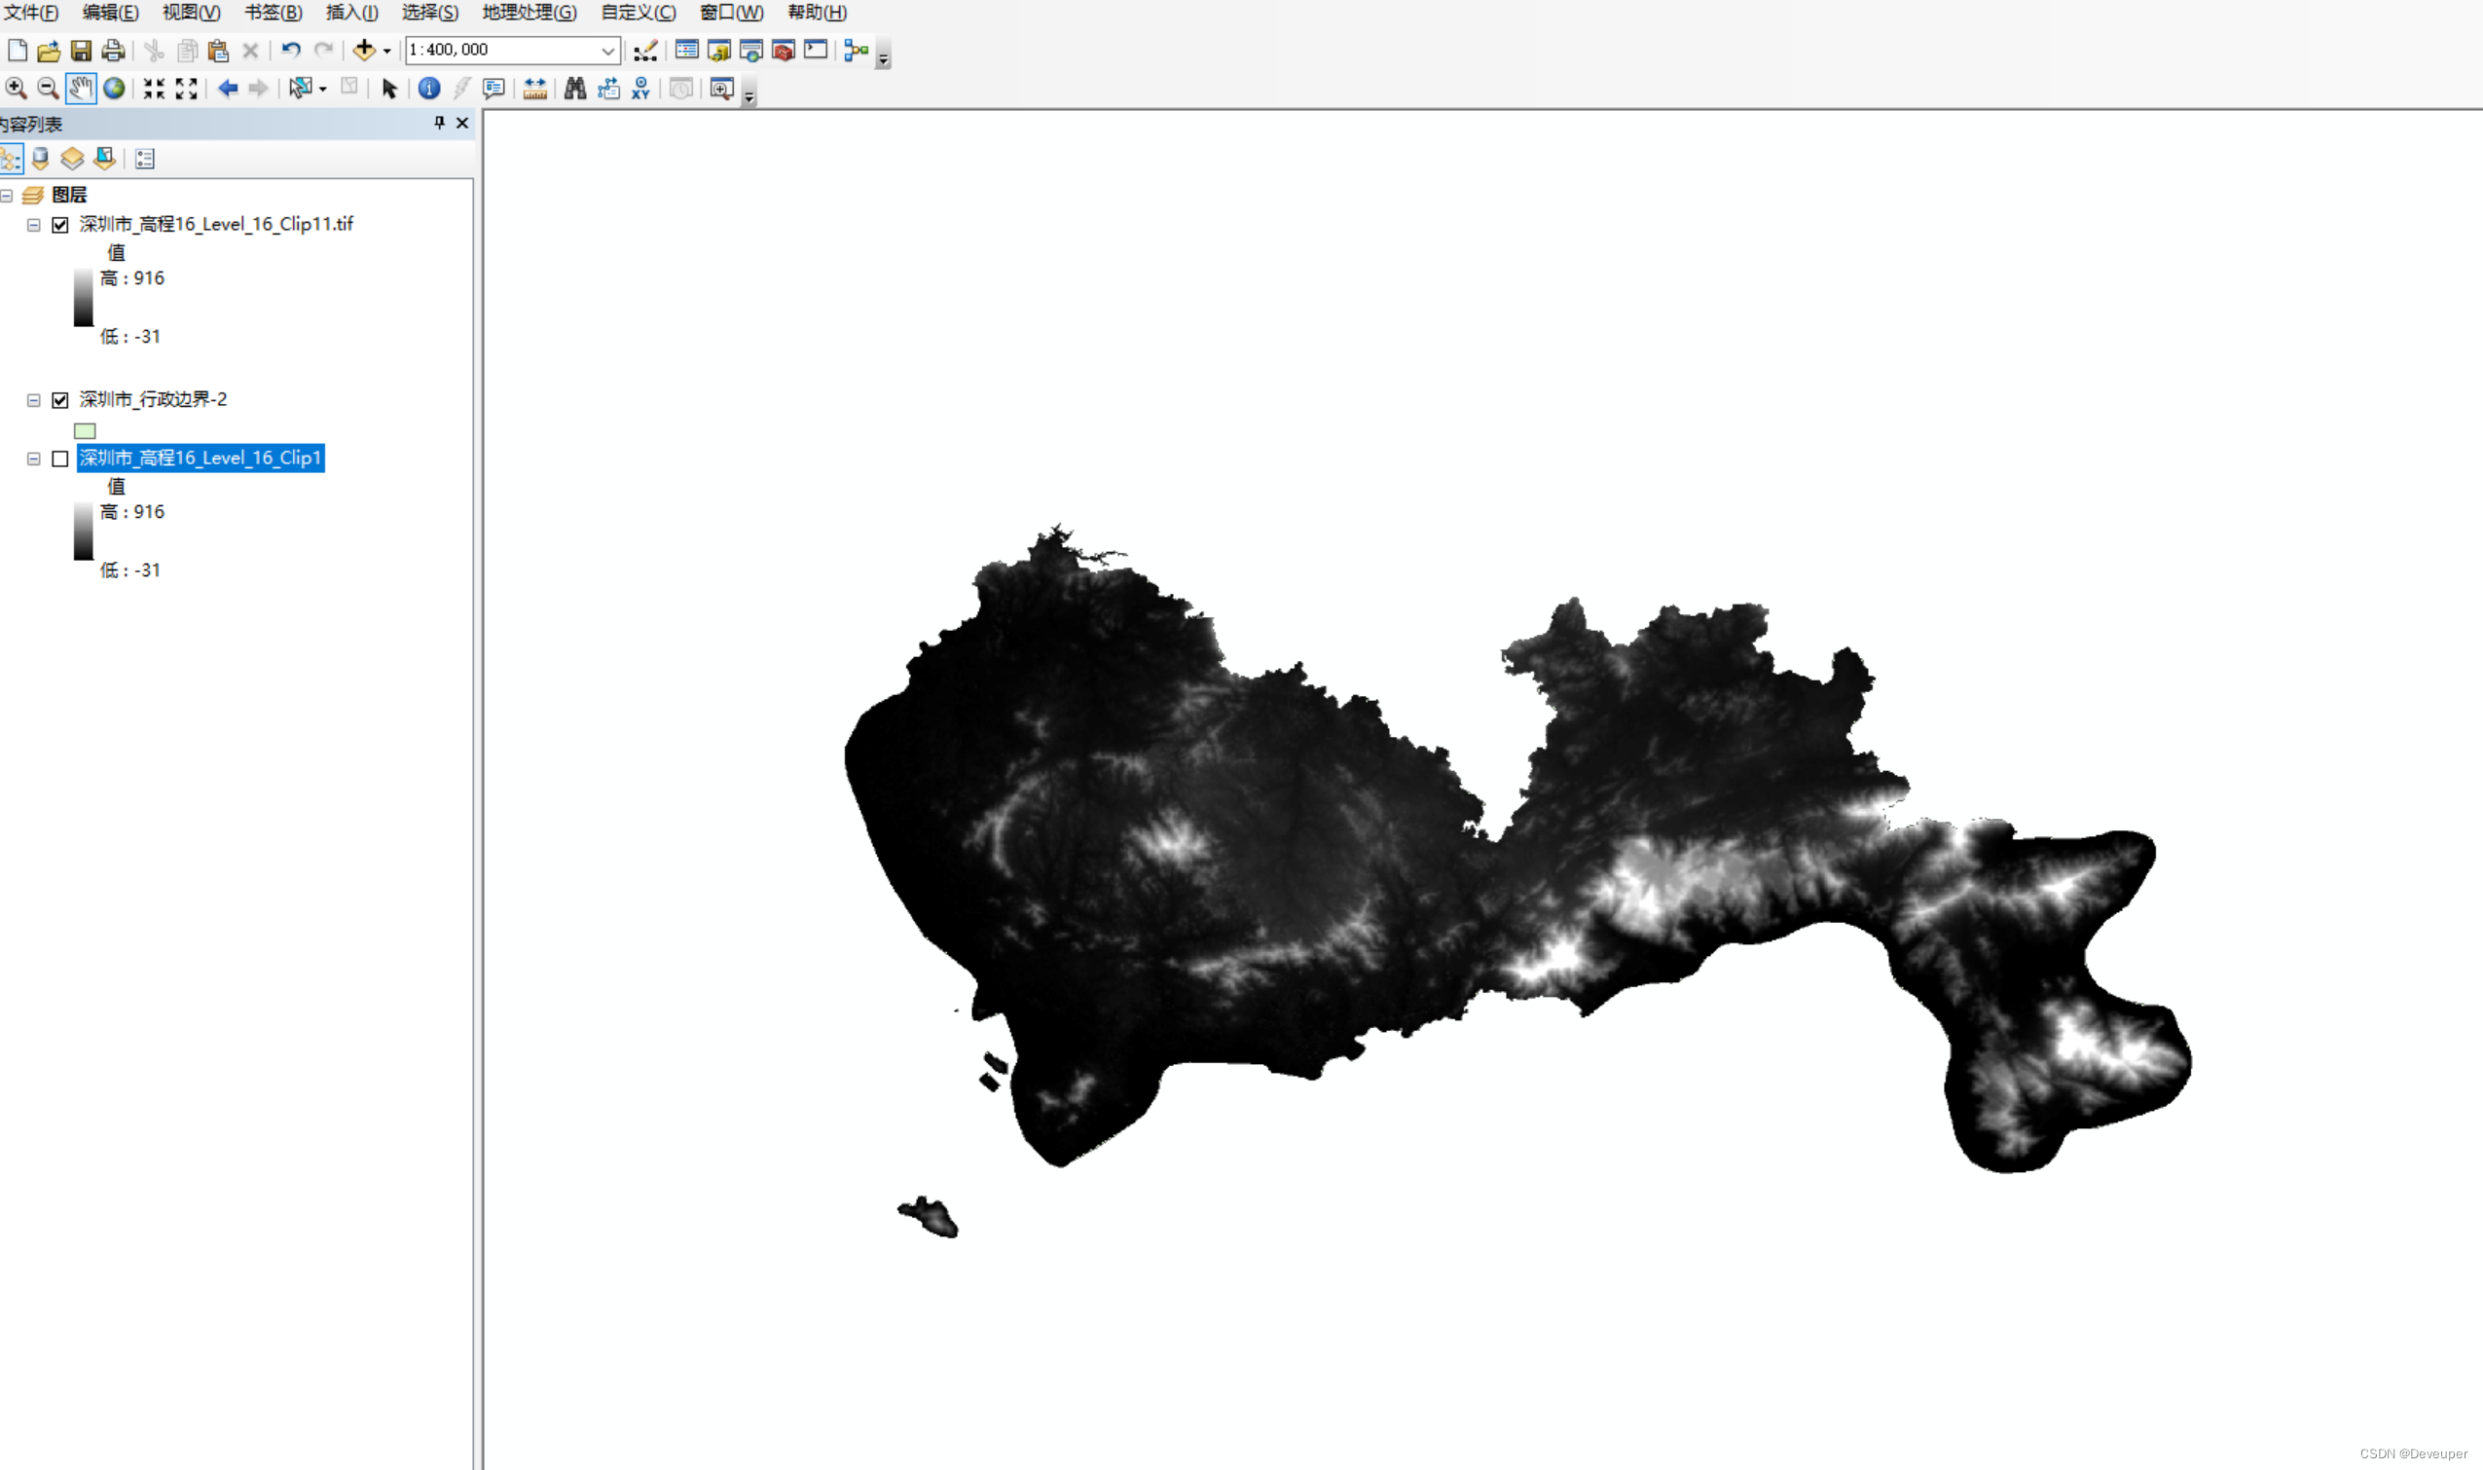Click the Full Extent globe icon

pyautogui.click(x=115, y=89)
